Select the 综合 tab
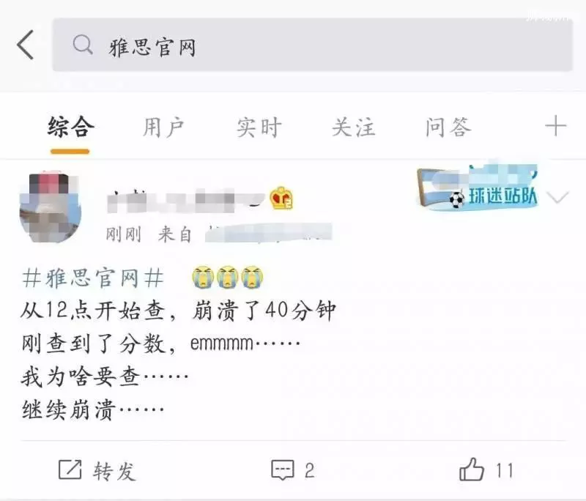Viewport: 586px width, 501px height. (x=70, y=127)
